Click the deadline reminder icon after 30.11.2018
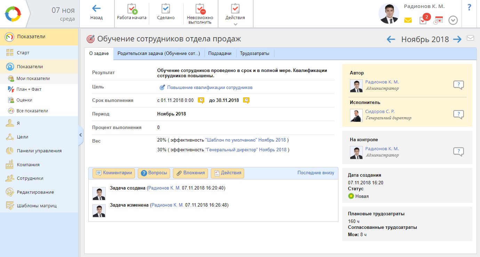 point(246,101)
